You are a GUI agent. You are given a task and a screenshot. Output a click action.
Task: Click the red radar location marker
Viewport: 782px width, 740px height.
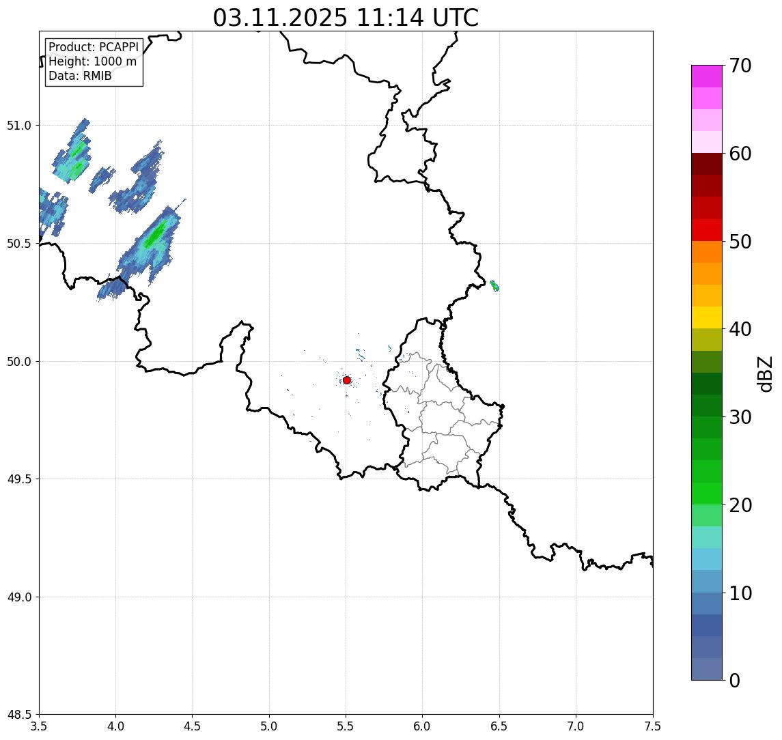coord(347,380)
